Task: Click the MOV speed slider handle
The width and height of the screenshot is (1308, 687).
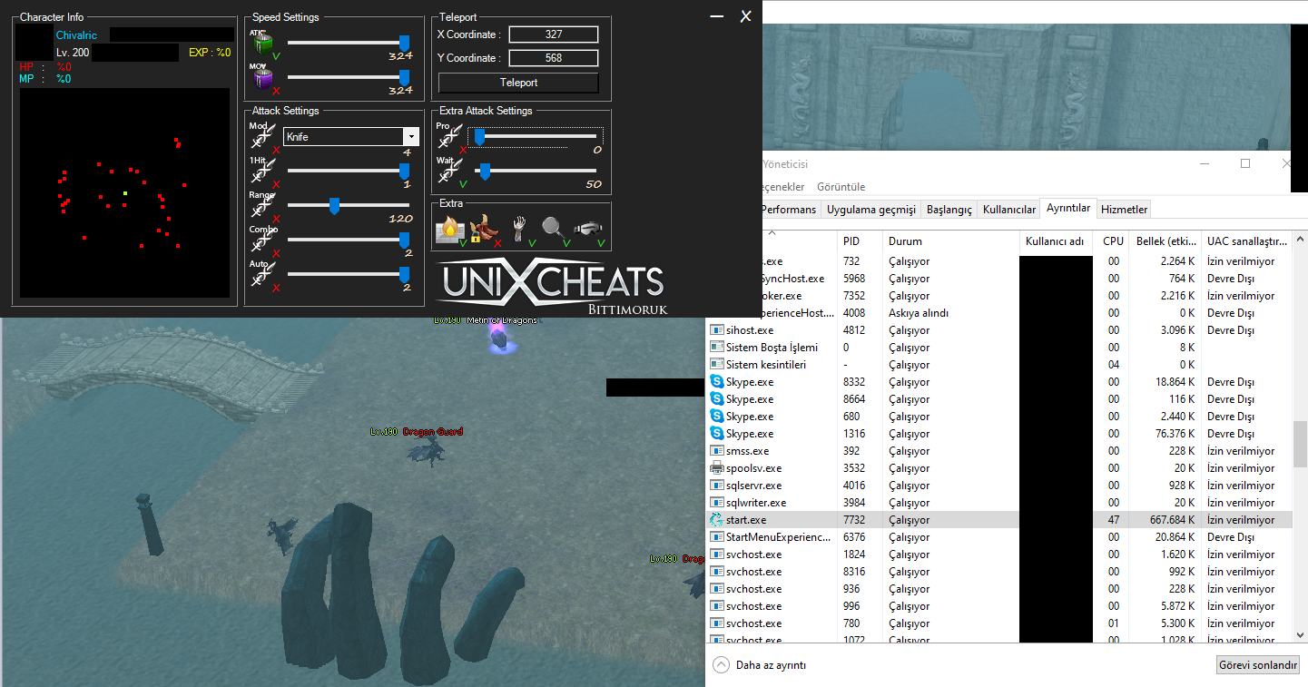Action: click(404, 78)
